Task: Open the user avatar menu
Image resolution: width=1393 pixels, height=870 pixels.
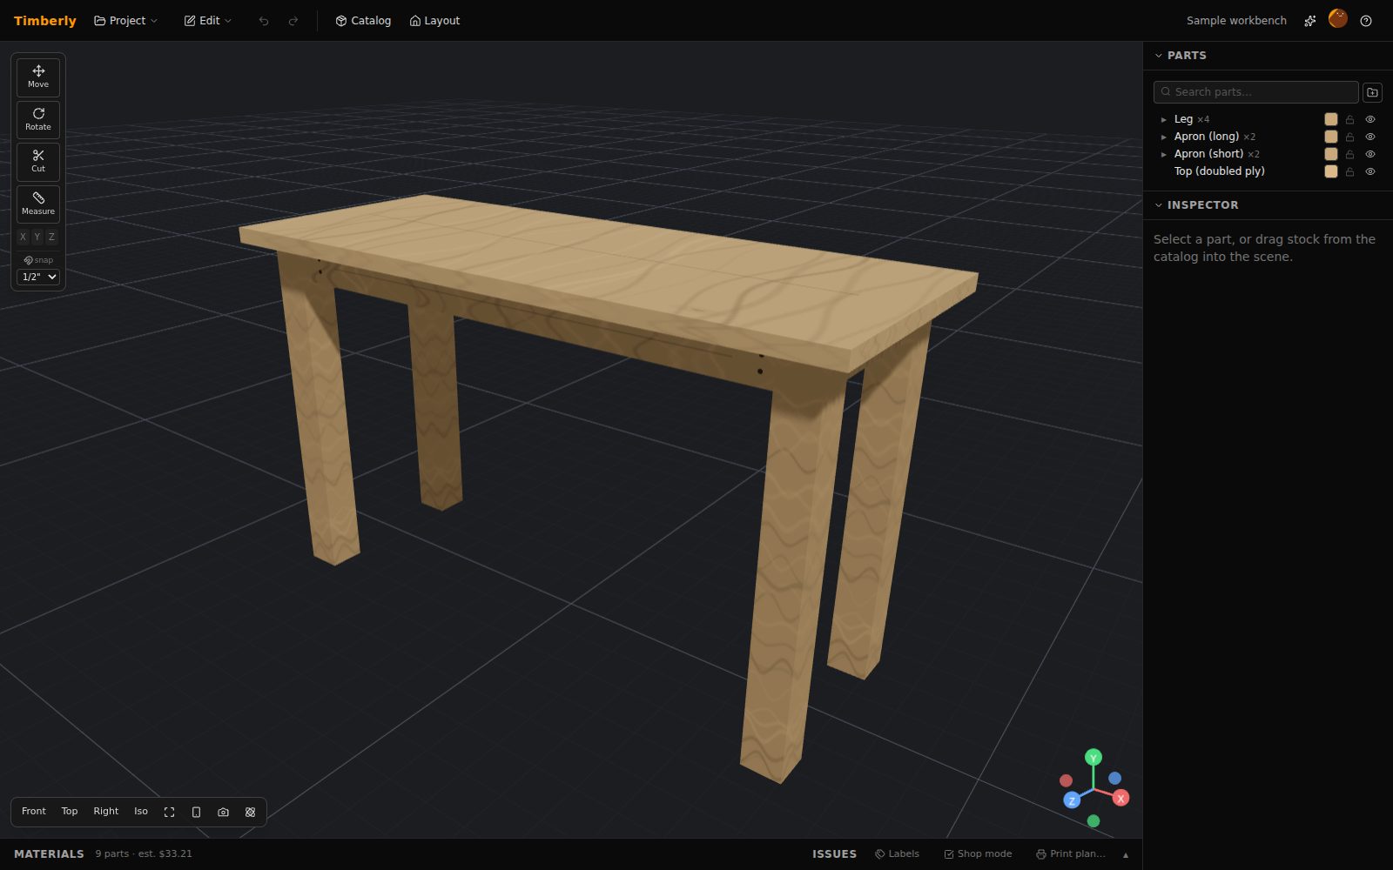Action: 1338,18
